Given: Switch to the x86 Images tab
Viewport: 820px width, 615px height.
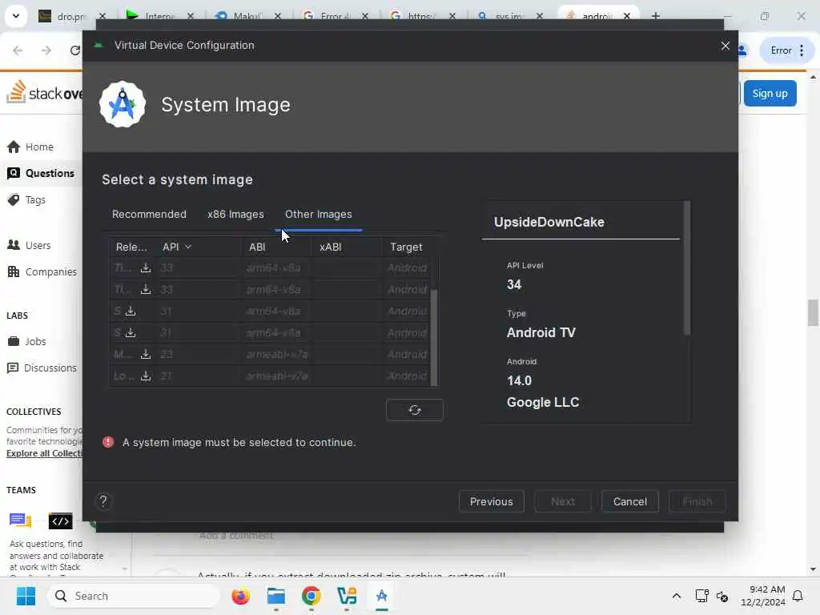Looking at the screenshot, I should 236,215.
